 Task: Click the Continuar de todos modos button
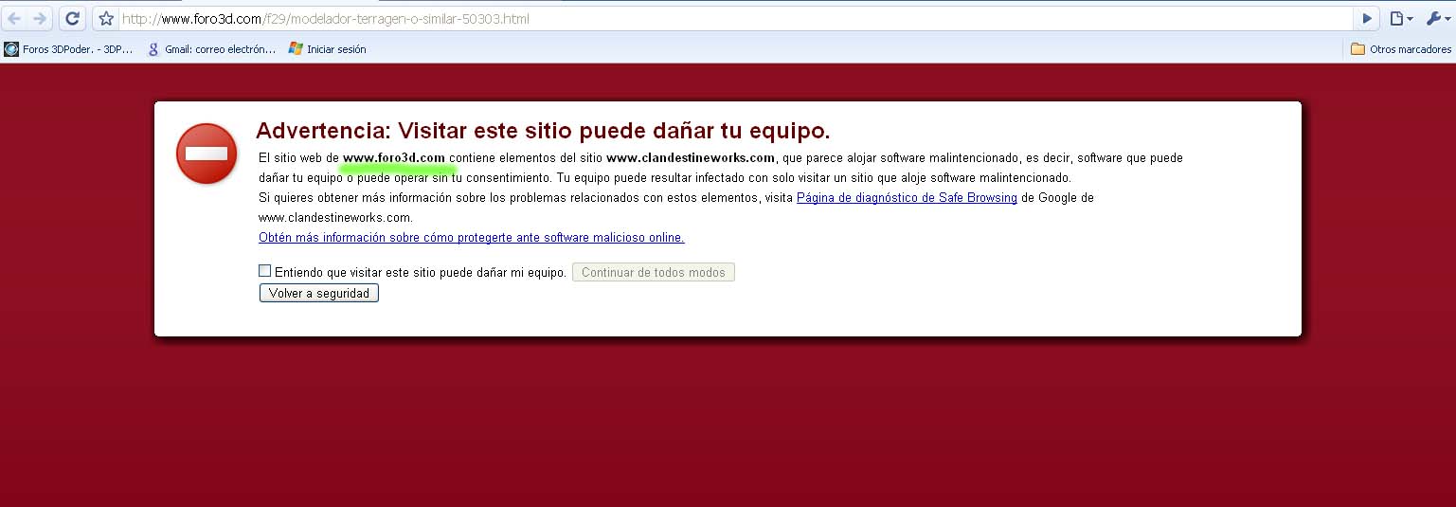tap(654, 273)
